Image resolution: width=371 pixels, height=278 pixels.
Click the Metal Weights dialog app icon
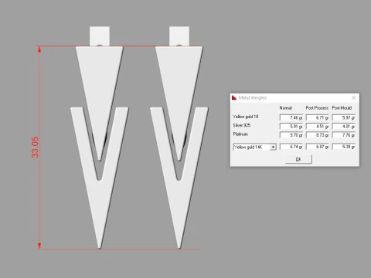(234, 98)
